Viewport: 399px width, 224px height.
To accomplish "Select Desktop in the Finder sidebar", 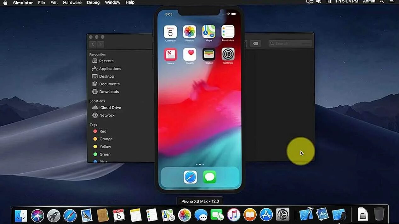I will click(x=106, y=76).
